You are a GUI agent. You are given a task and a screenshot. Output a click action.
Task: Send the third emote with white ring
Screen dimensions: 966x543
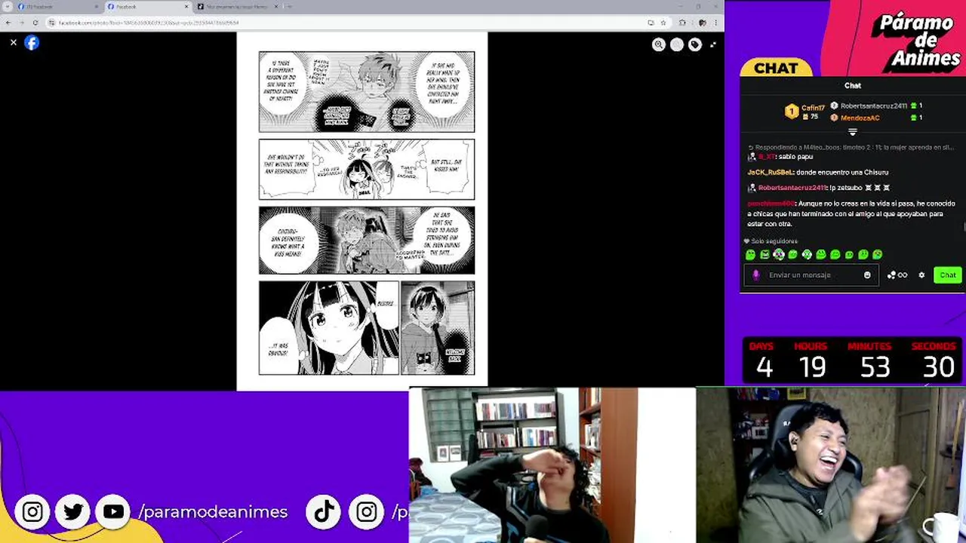tap(779, 255)
